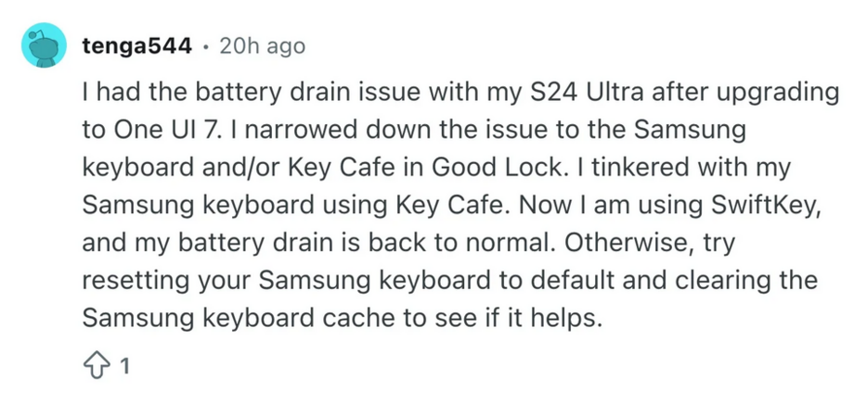Screen dimensions: 867x417
Task: Click the "20h ago" timestamp
Action: [262, 46]
